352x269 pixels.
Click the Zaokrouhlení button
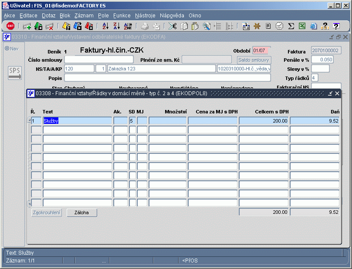[x=47, y=213]
